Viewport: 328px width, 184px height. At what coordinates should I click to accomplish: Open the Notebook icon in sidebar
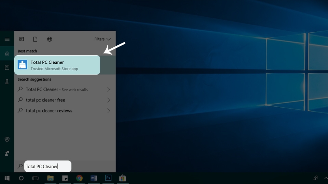(7, 67)
